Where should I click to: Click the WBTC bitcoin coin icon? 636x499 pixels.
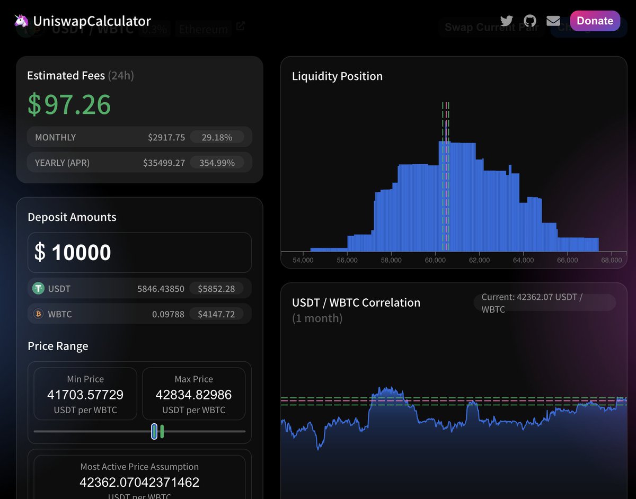[38, 314]
